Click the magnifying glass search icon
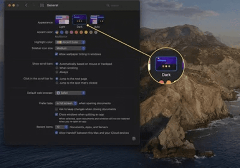Viewport: 240px width, 168px height. point(108,6)
